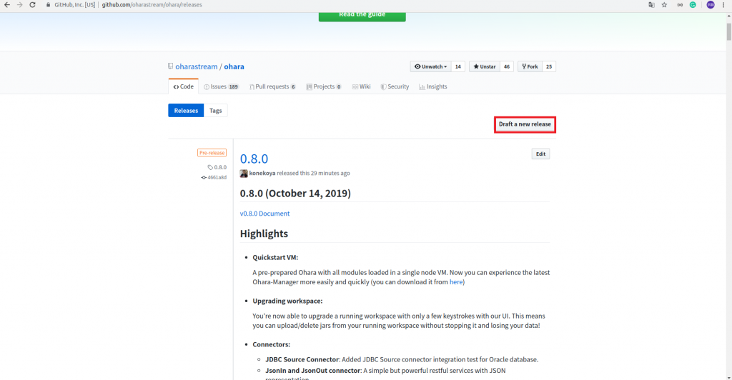732x380 pixels.
Task: Click the 'JsonIn and JsonOut connector' text
Action: [x=313, y=371]
